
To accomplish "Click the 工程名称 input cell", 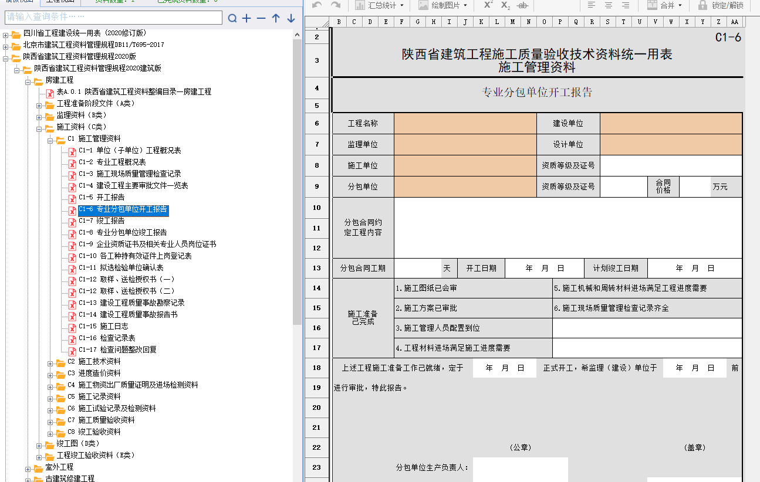I will coord(465,124).
